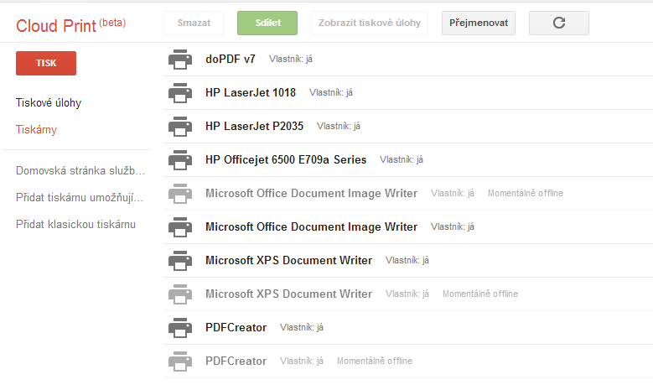The height and width of the screenshot is (385, 653).
Task: Click the HP Officejet 6500 E709a printer icon
Action: coord(180,160)
